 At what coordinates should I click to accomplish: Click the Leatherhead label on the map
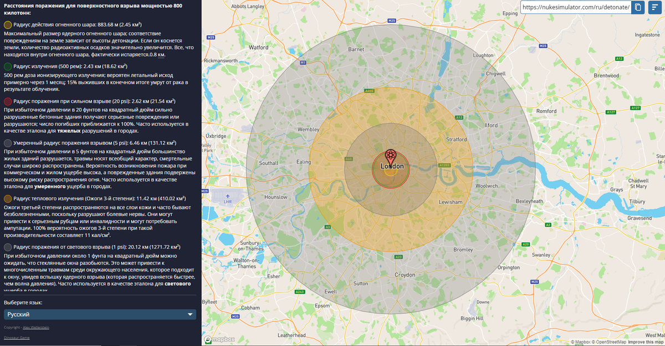click(x=291, y=335)
